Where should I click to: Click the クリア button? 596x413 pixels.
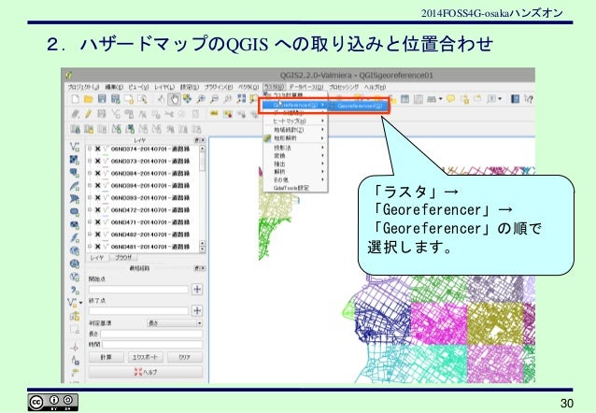click(x=185, y=357)
